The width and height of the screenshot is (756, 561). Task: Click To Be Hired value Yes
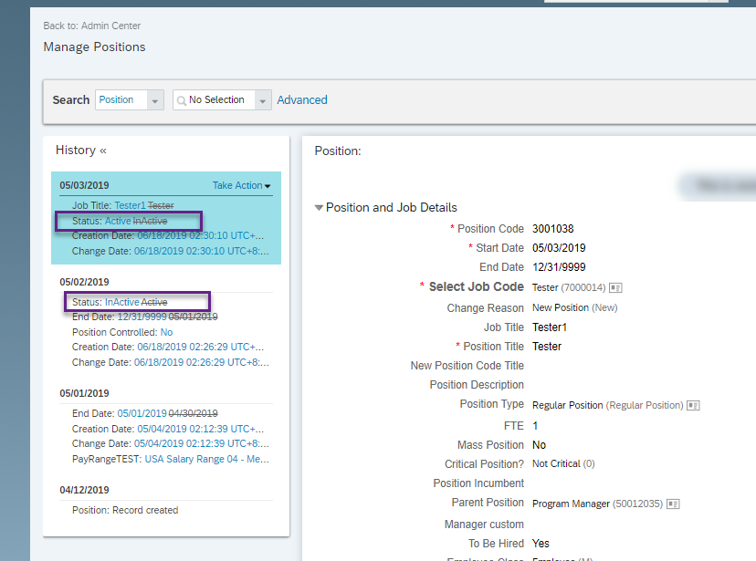tap(541, 544)
